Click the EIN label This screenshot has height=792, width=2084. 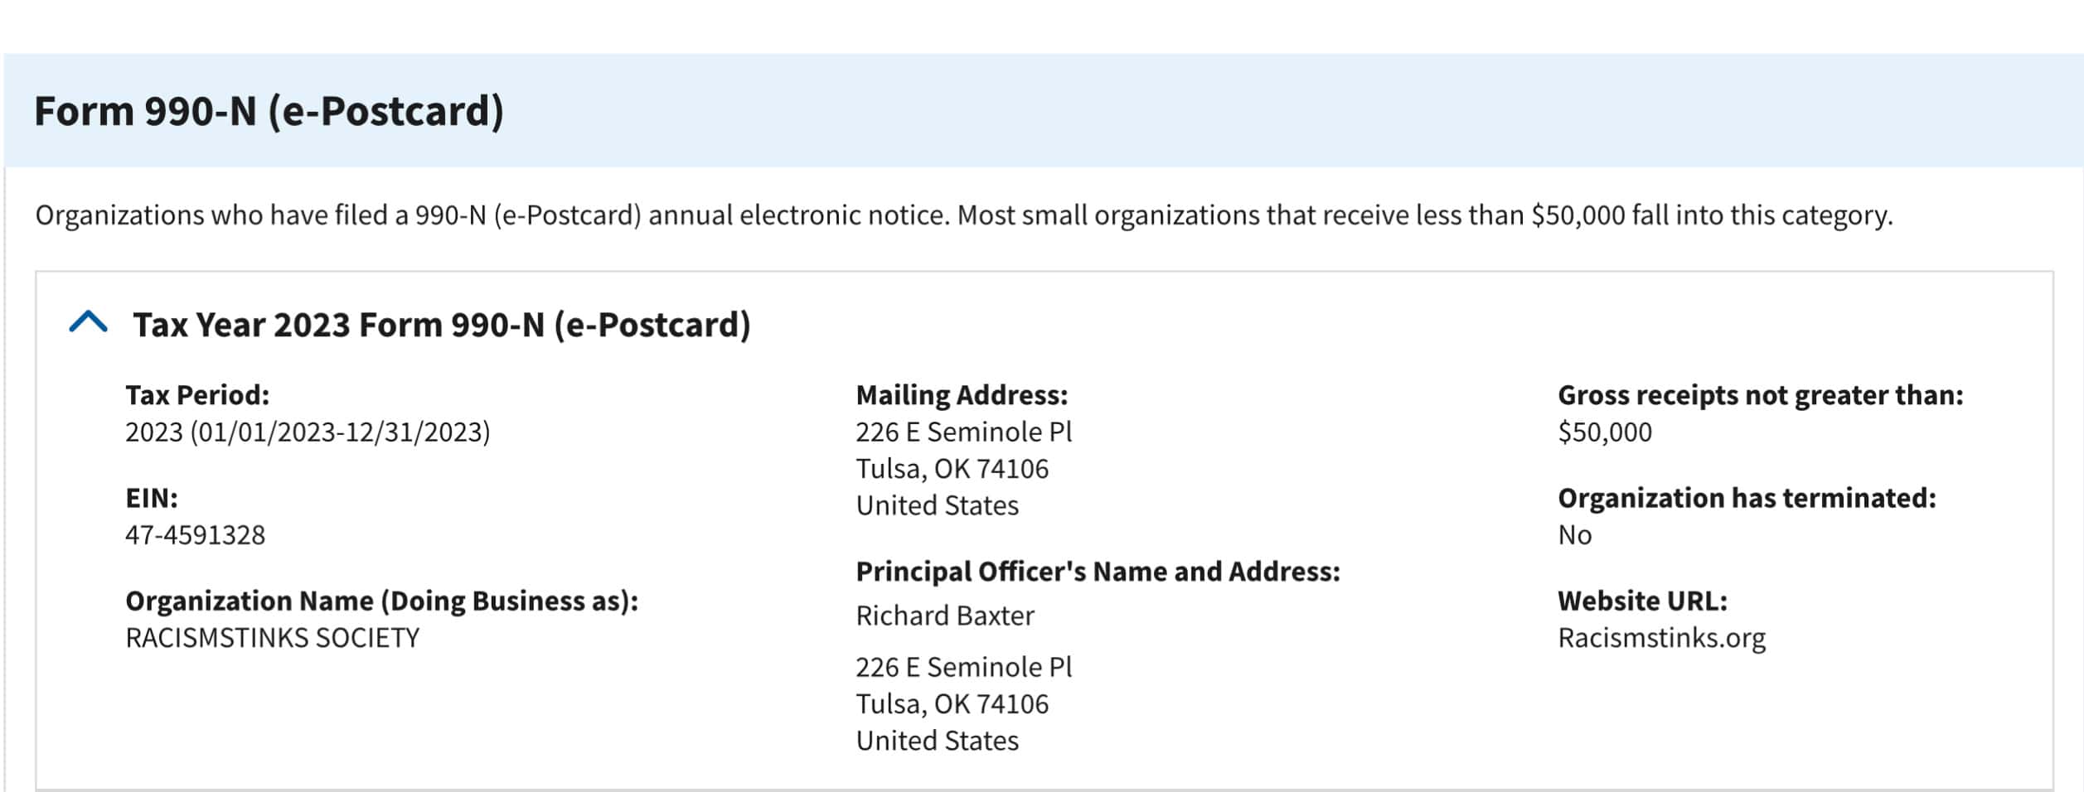152,498
